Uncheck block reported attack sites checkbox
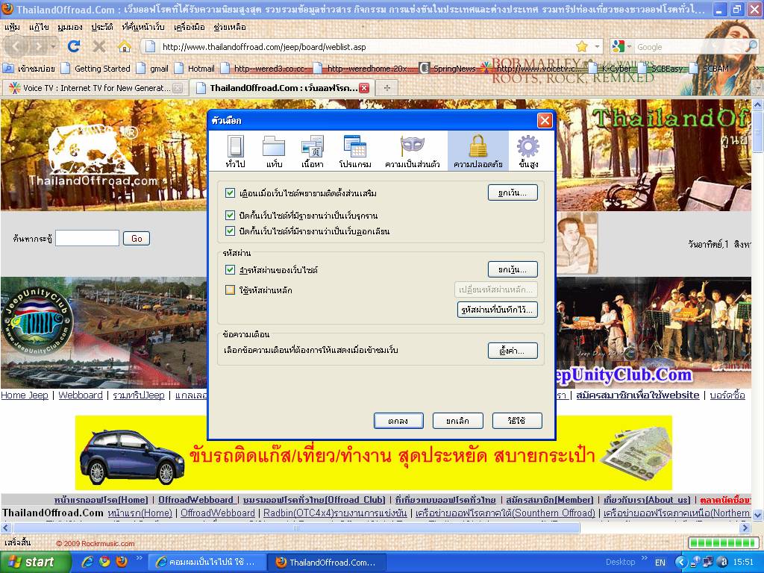Screen dimensions: 764x573 coord(231,216)
